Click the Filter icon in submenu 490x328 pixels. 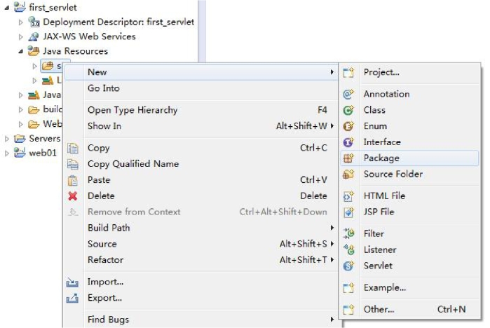tap(348, 233)
